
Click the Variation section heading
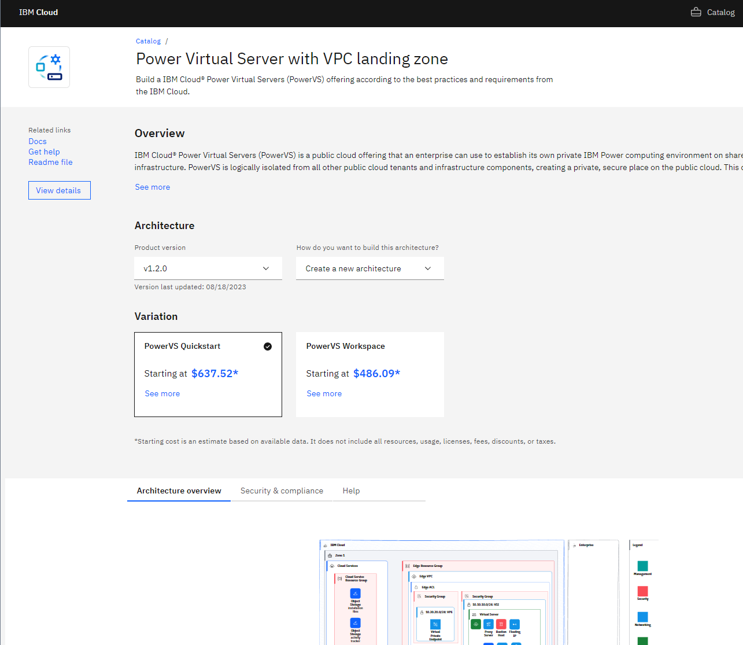coord(156,316)
